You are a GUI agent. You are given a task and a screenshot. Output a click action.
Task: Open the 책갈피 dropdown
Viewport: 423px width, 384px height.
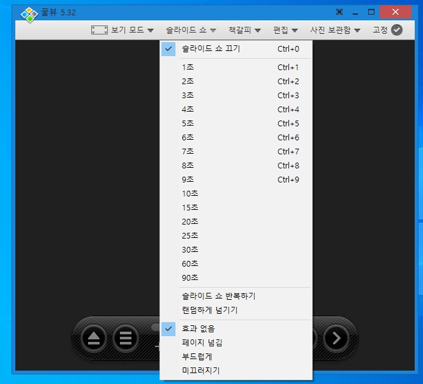245,30
